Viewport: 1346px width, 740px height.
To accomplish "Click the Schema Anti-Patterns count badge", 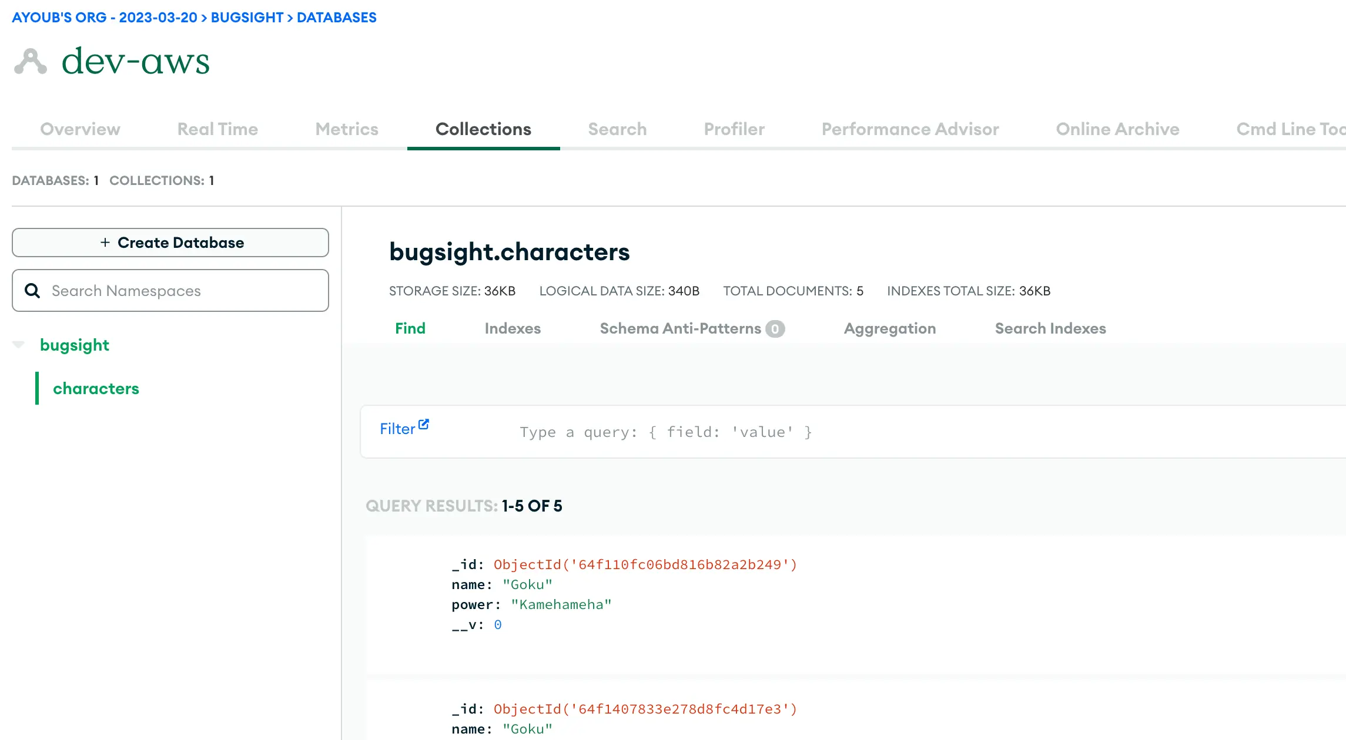I will coord(775,329).
